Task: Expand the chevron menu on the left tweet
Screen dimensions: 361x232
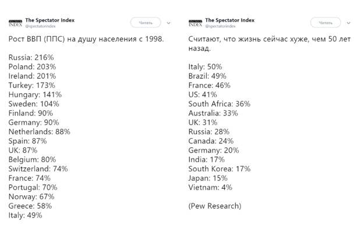Action: (x=168, y=23)
